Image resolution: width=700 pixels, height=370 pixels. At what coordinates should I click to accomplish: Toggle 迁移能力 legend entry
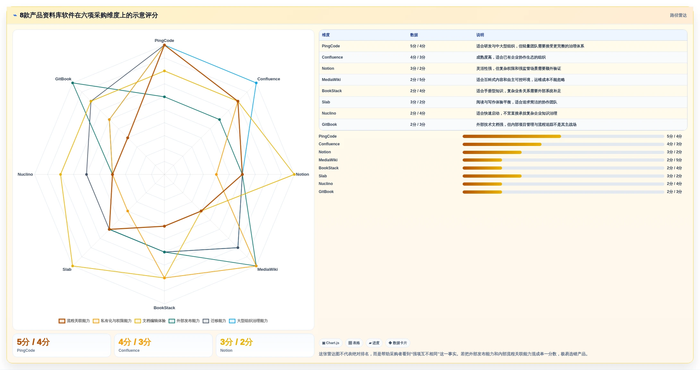[x=214, y=321]
